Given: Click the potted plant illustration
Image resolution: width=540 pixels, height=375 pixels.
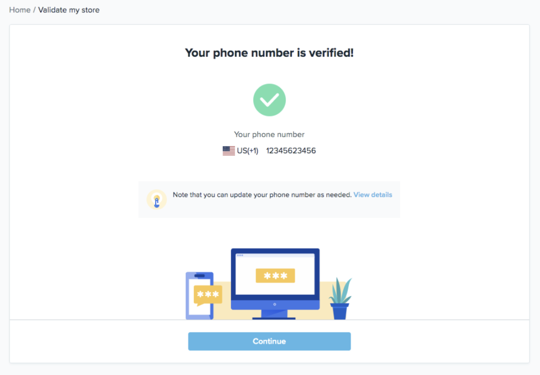Looking at the screenshot, I should (x=340, y=298).
